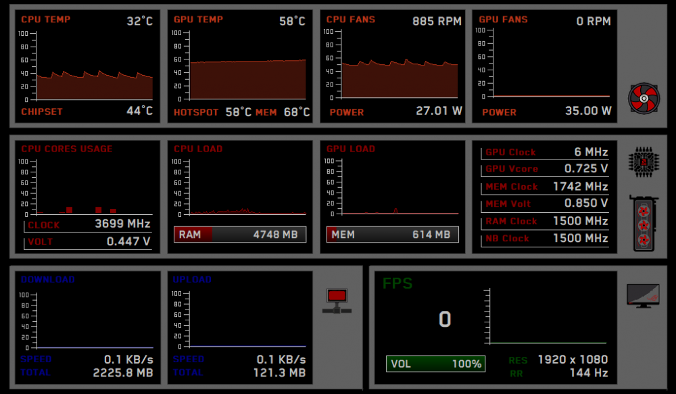Click the monitor display icon
This screenshot has height=394, width=676.
pos(643,295)
